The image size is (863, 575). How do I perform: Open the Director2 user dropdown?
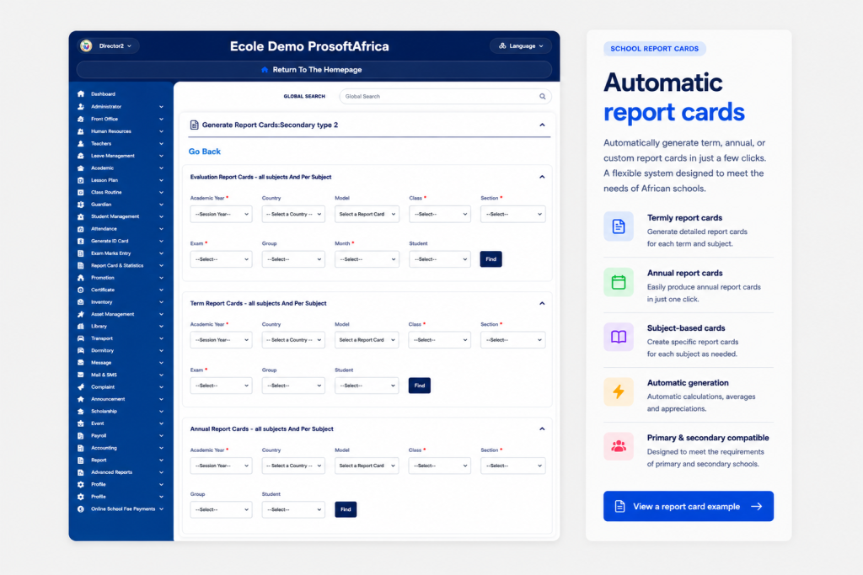pyautogui.click(x=109, y=46)
